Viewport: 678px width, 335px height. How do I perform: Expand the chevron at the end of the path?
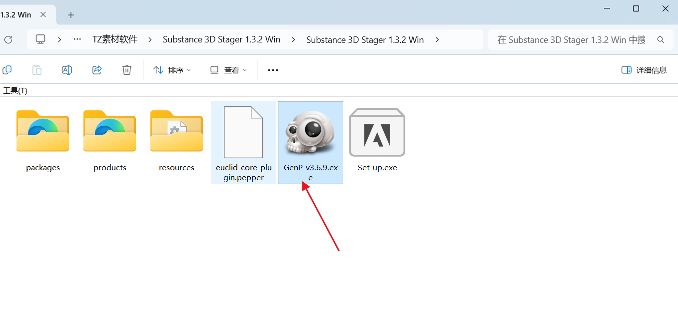437,39
